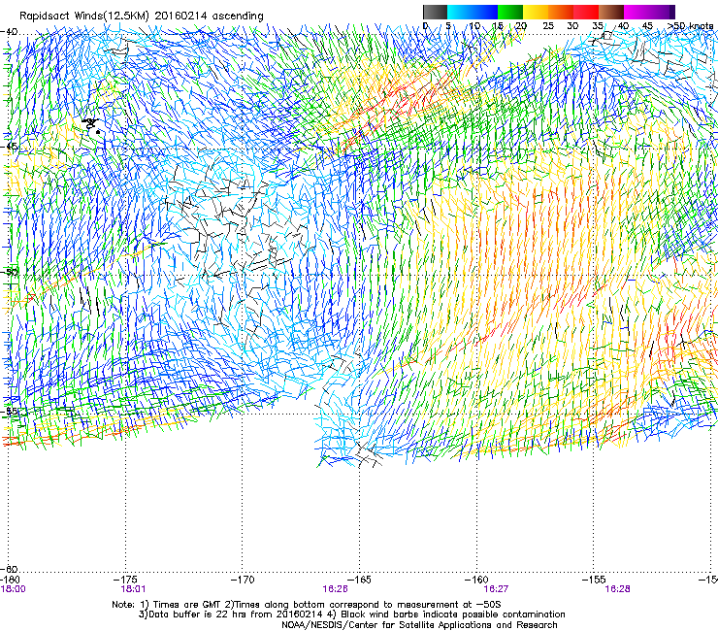This screenshot has height=631, width=718.
Task: Click the -45 latitude axis label
Action: (10, 147)
